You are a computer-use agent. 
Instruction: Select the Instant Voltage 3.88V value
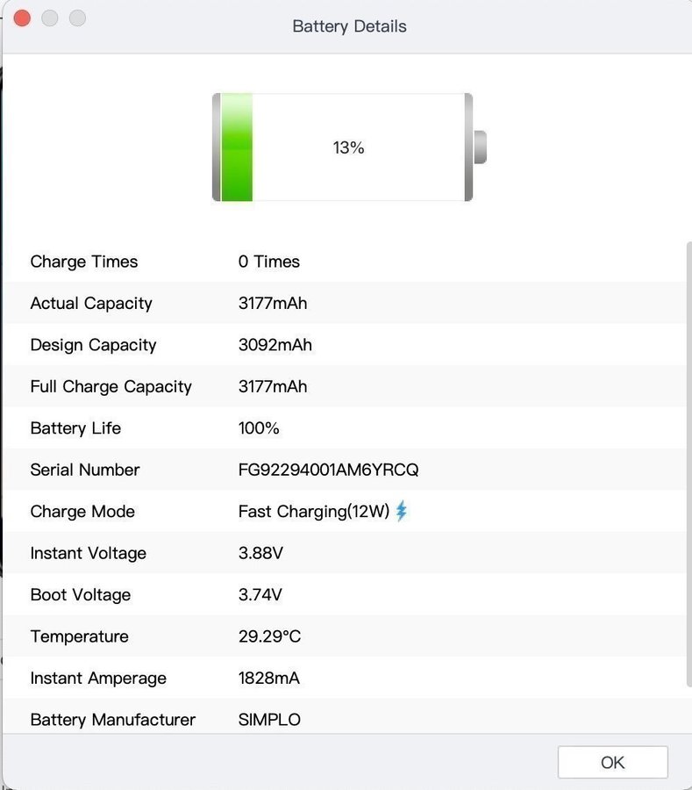click(260, 553)
